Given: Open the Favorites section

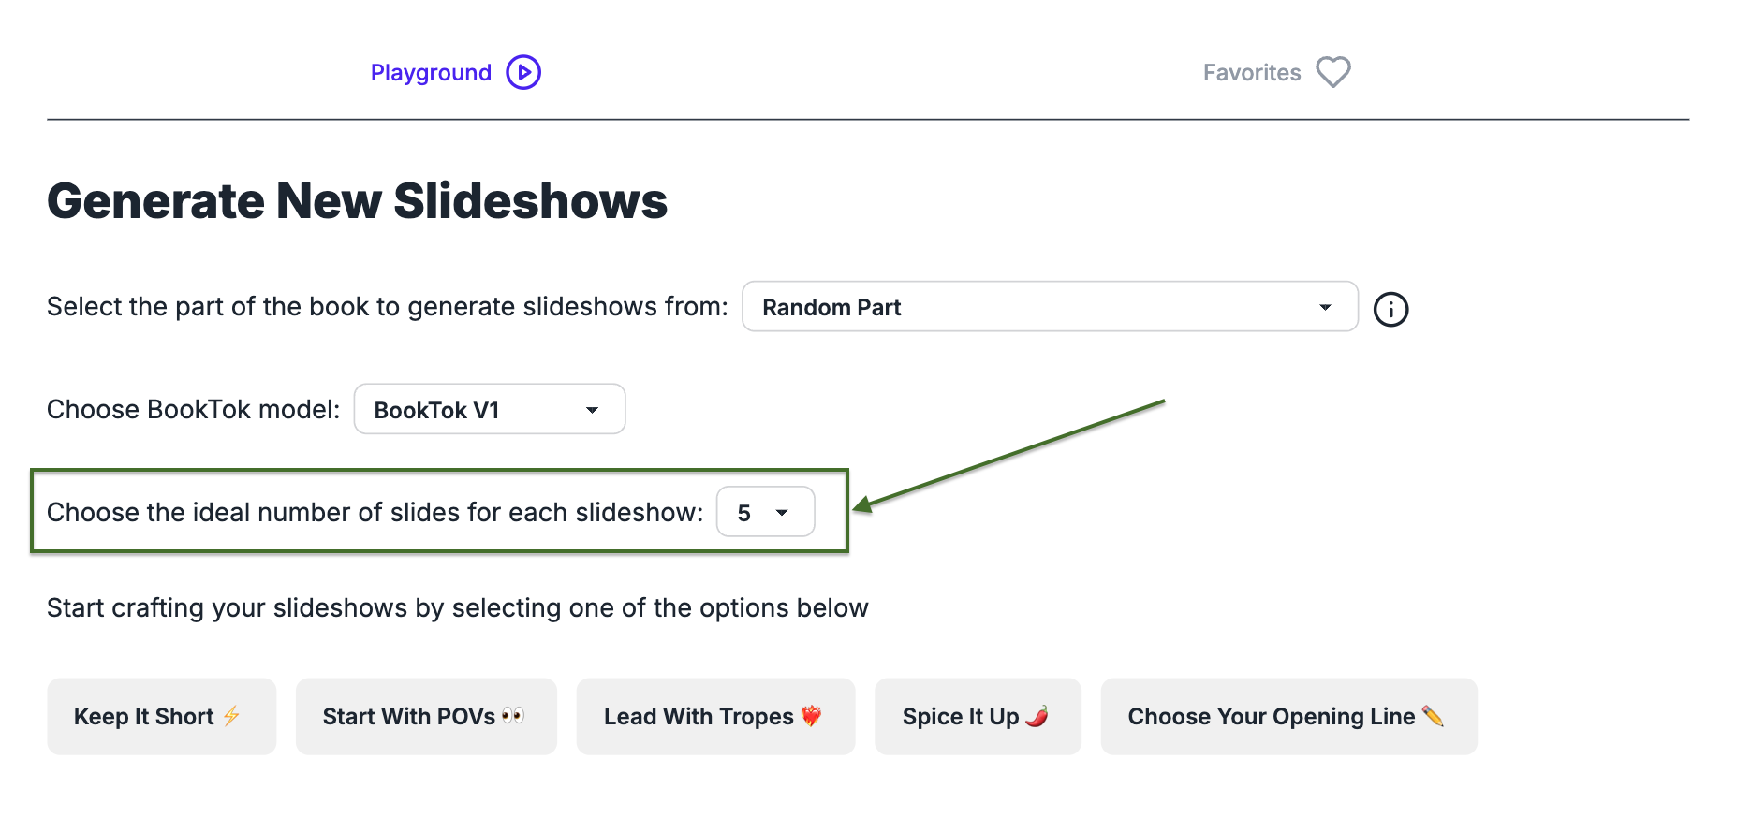Looking at the screenshot, I should pyautogui.click(x=1251, y=71).
